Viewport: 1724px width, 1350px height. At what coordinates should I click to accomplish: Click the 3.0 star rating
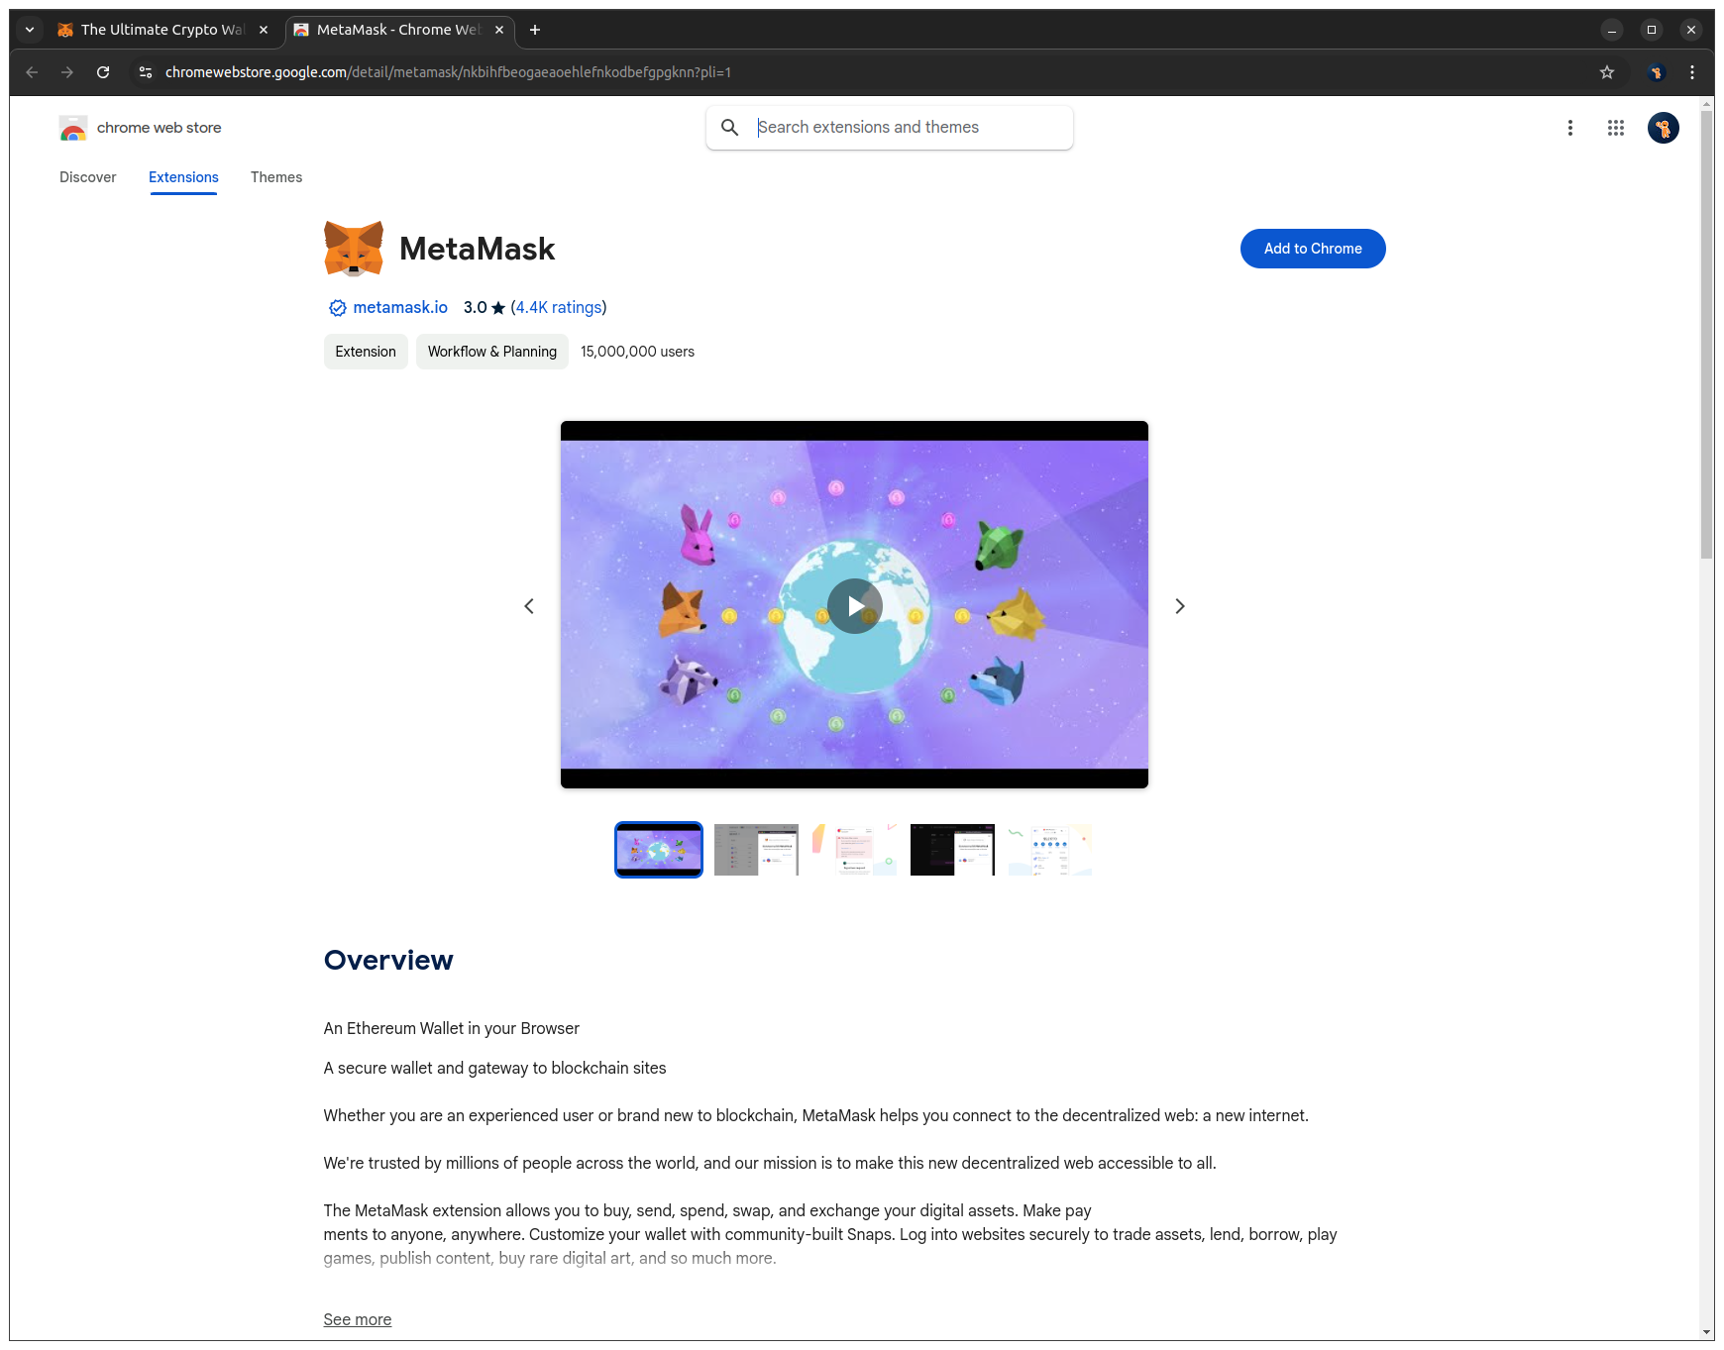tap(485, 308)
